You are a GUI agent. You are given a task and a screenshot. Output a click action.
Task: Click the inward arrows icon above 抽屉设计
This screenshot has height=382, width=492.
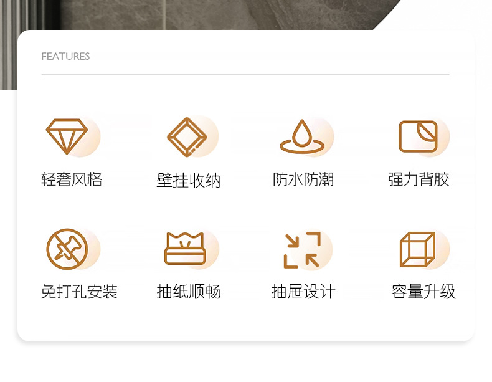coord(302,250)
